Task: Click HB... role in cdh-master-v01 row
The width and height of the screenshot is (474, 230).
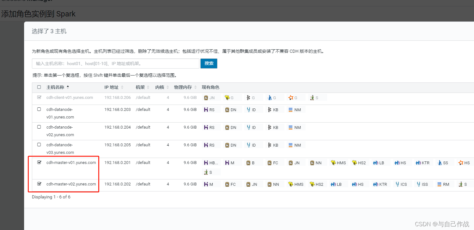Action: [211, 163]
